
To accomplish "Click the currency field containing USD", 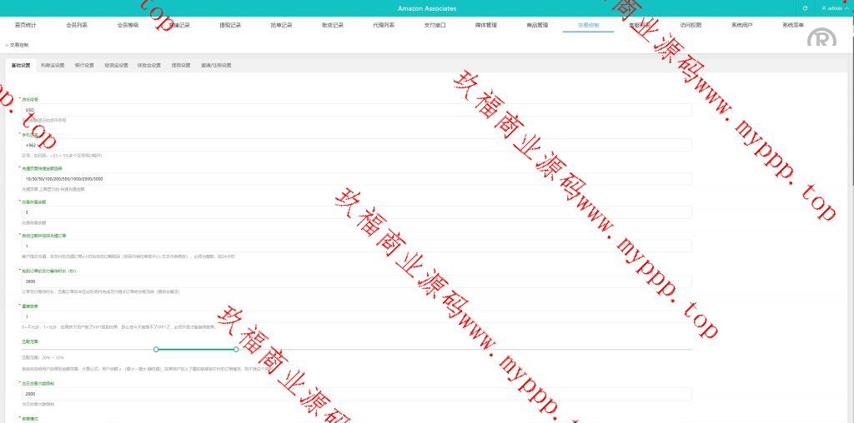I will pyautogui.click(x=356, y=110).
